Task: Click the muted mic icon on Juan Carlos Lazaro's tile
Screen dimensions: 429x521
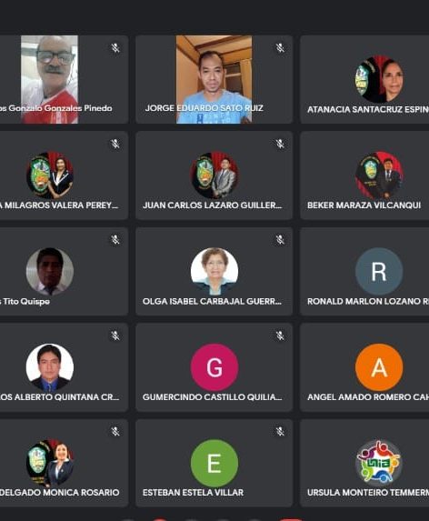Action: pos(280,144)
